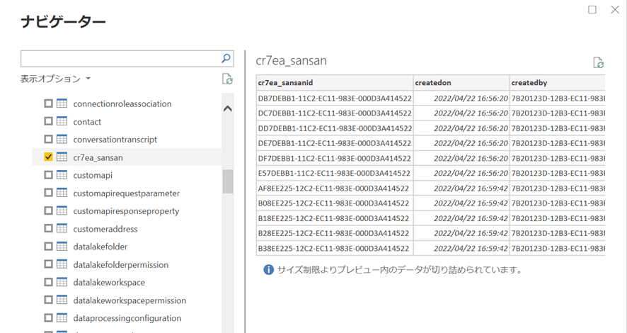Select the datalakeworkspace table item
Viewport: 627px width, 333px height.
pyautogui.click(x=109, y=283)
